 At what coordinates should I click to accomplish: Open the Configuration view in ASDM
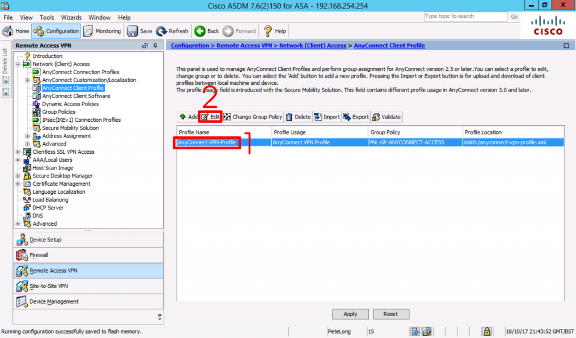tap(55, 31)
